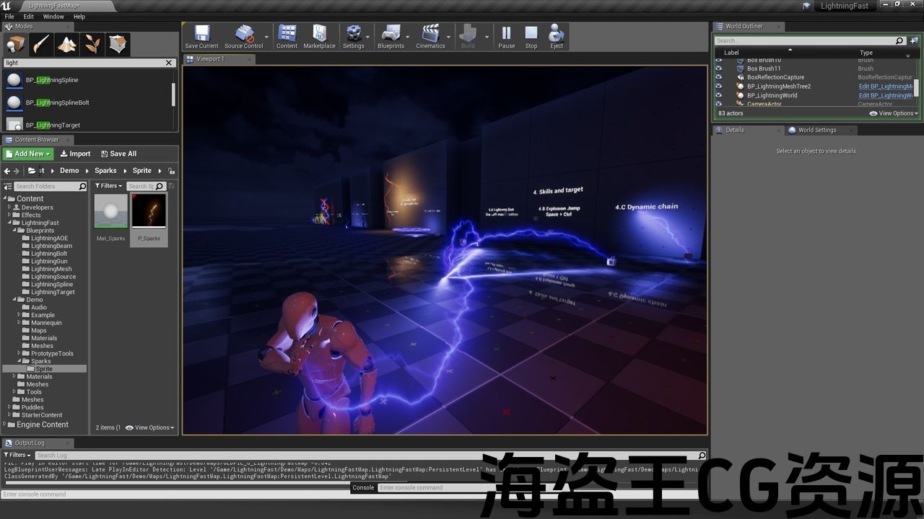Eject from the player controller

[557, 37]
